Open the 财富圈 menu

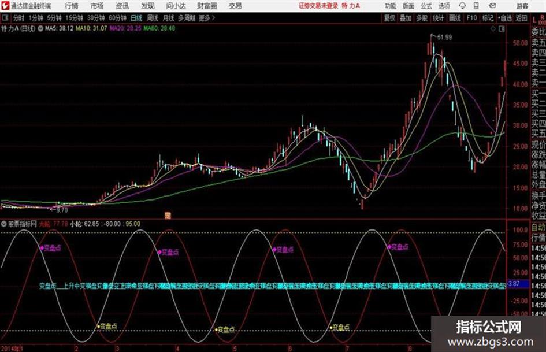(x=207, y=6)
